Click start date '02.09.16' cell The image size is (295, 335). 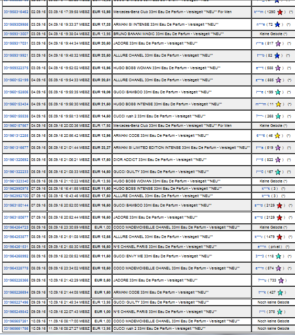pyautogui.click(x=38, y=12)
